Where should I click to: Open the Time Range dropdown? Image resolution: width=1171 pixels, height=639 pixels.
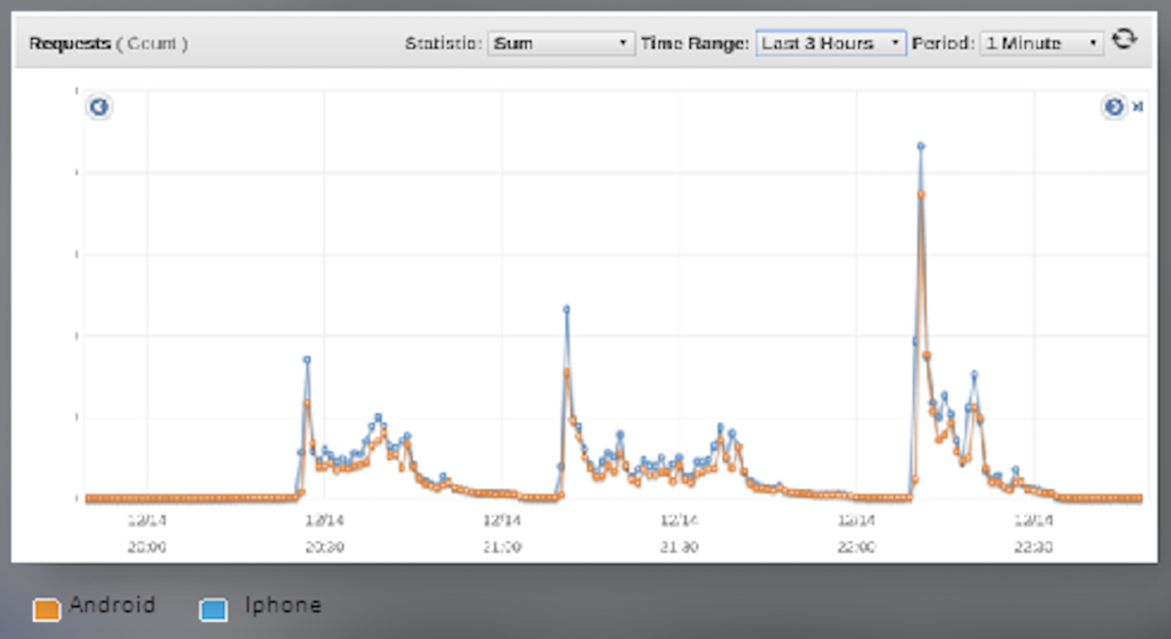click(x=831, y=43)
